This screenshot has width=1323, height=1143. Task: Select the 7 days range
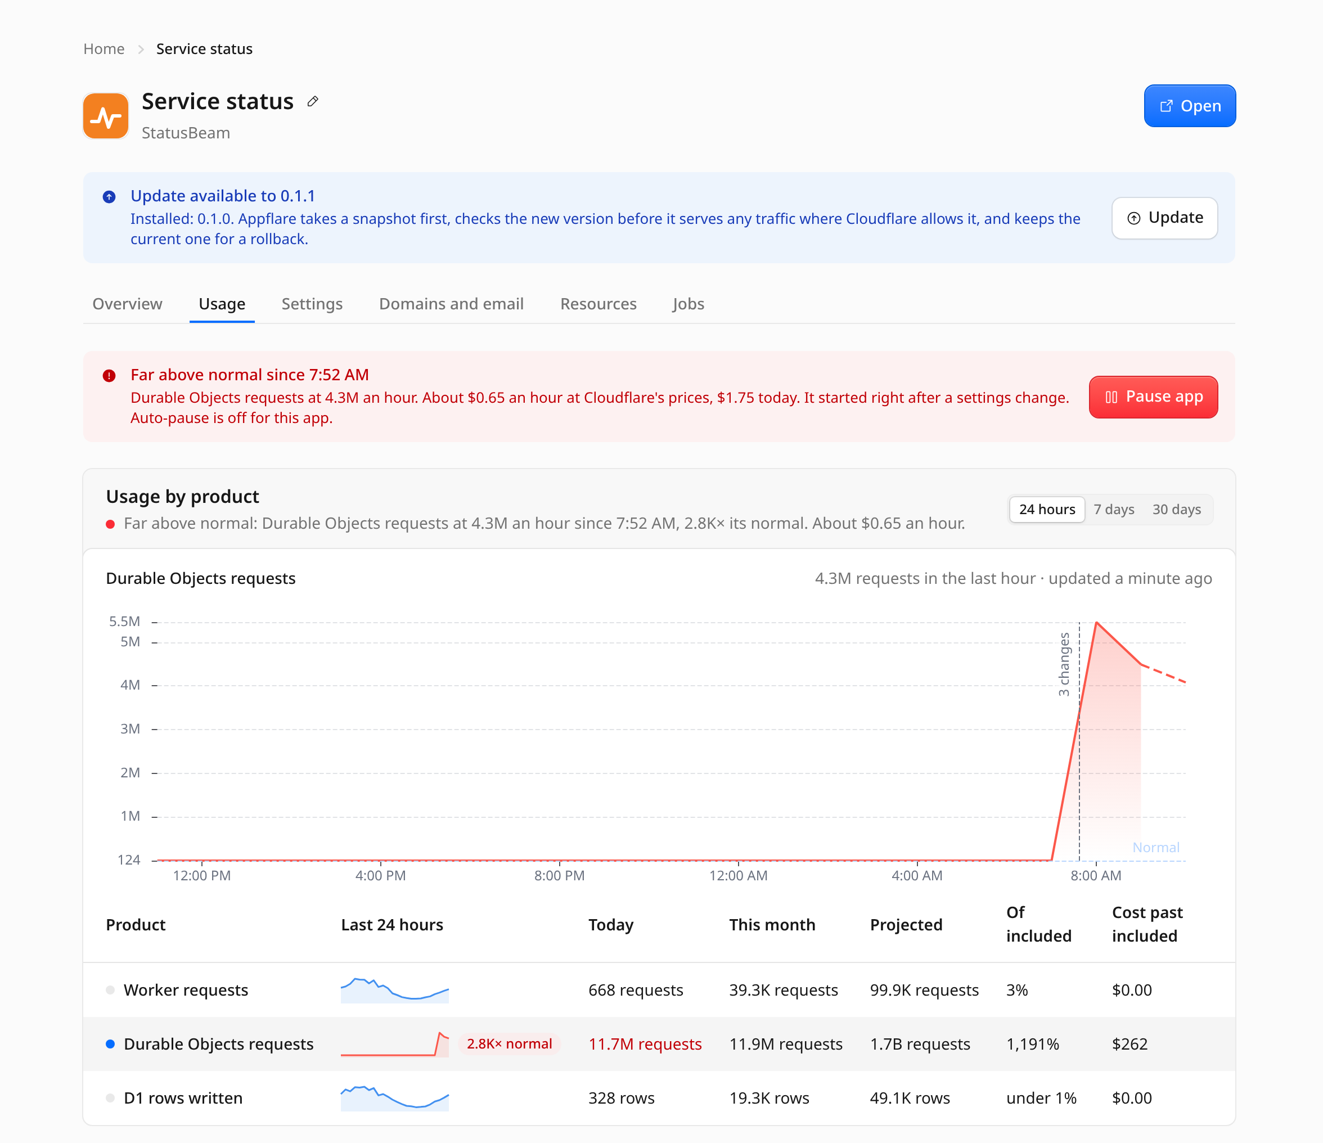pos(1114,510)
